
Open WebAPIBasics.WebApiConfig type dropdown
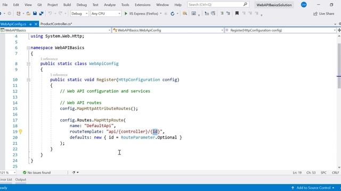168,30
